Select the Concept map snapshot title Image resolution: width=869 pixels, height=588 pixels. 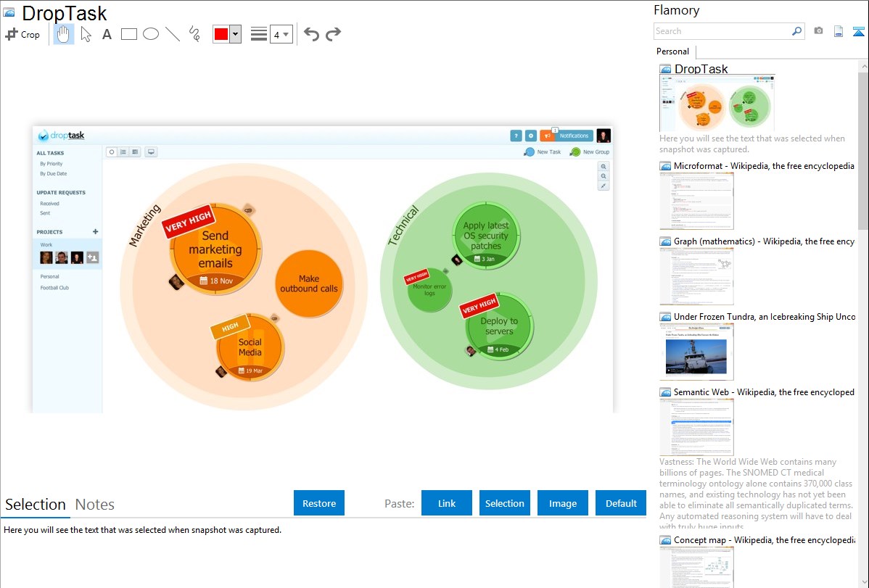click(765, 540)
